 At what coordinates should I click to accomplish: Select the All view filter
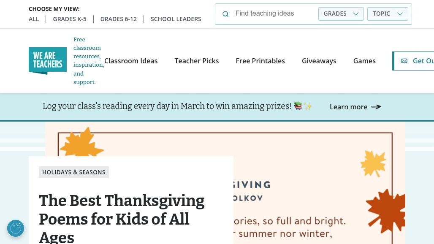[34, 19]
